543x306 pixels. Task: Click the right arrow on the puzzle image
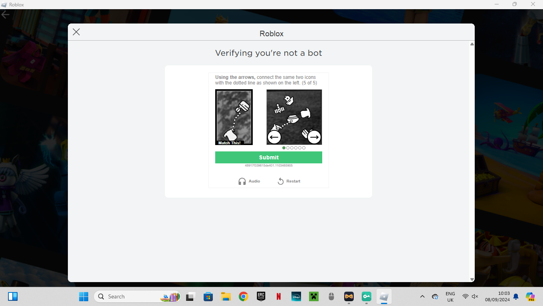coord(314,137)
